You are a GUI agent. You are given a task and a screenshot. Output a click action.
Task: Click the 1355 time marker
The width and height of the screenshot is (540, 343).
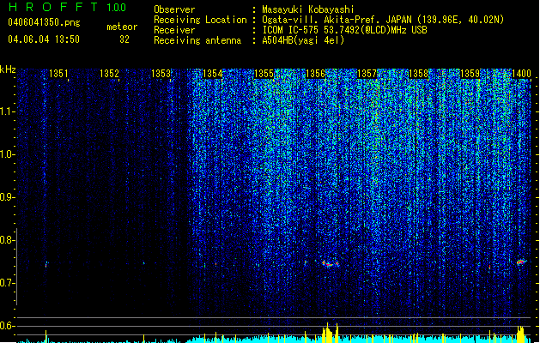[x=264, y=74]
